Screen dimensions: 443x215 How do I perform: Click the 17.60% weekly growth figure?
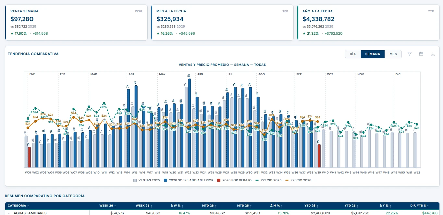[21, 33]
